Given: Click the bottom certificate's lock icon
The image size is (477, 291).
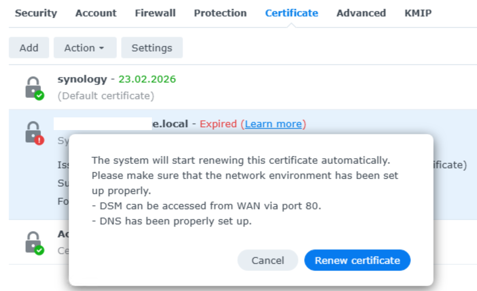Looking at the screenshot, I should [x=33, y=242].
